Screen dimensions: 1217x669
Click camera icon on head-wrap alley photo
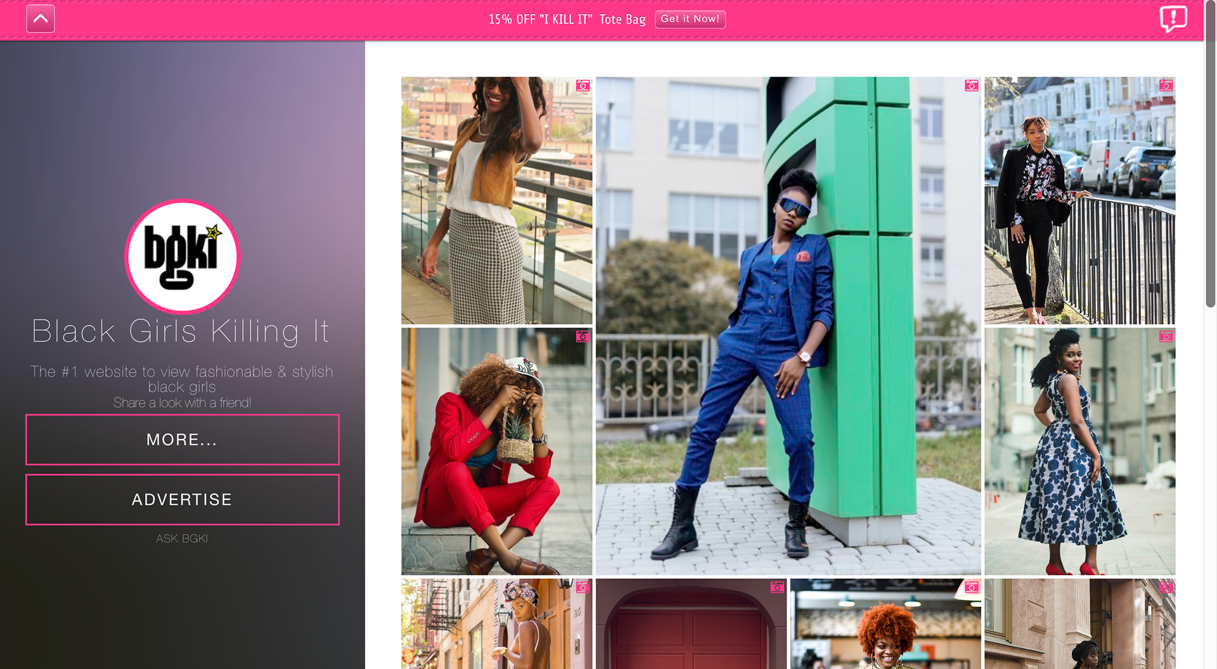click(x=583, y=587)
